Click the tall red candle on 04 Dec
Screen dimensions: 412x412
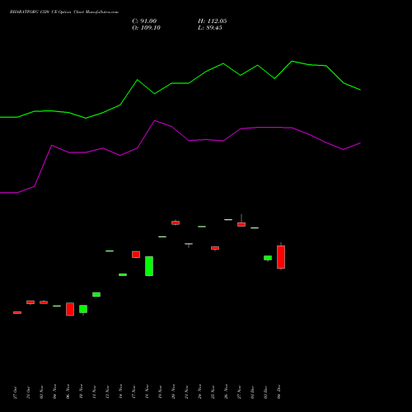(x=281, y=257)
